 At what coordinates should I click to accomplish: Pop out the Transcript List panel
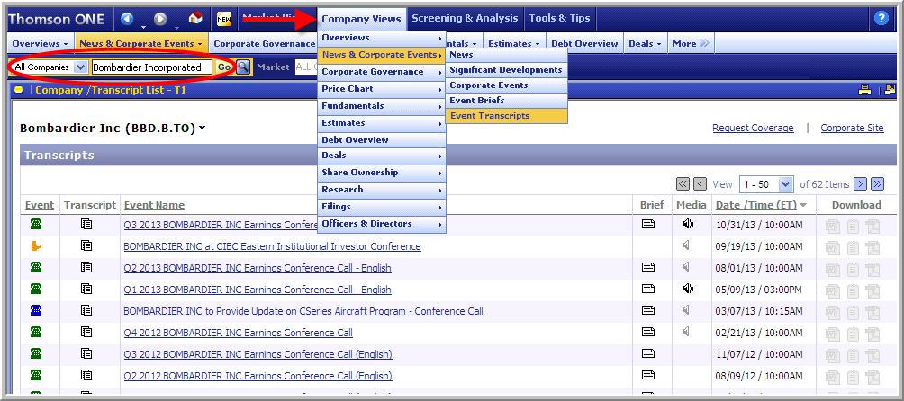tap(890, 90)
